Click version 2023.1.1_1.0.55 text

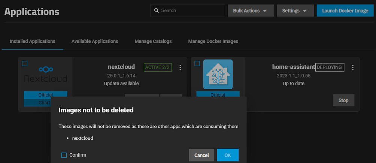[x=294, y=76]
